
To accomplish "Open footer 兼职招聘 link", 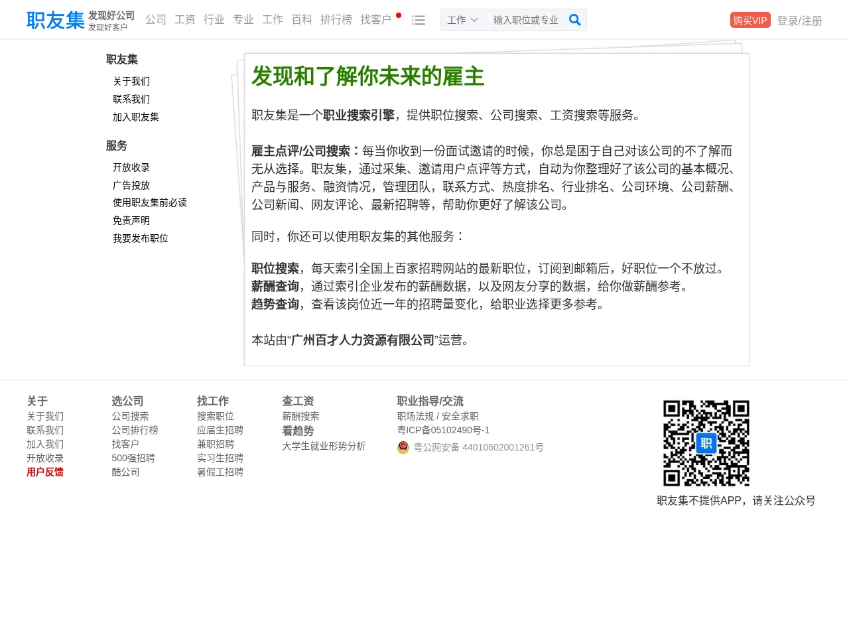I will tap(216, 444).
